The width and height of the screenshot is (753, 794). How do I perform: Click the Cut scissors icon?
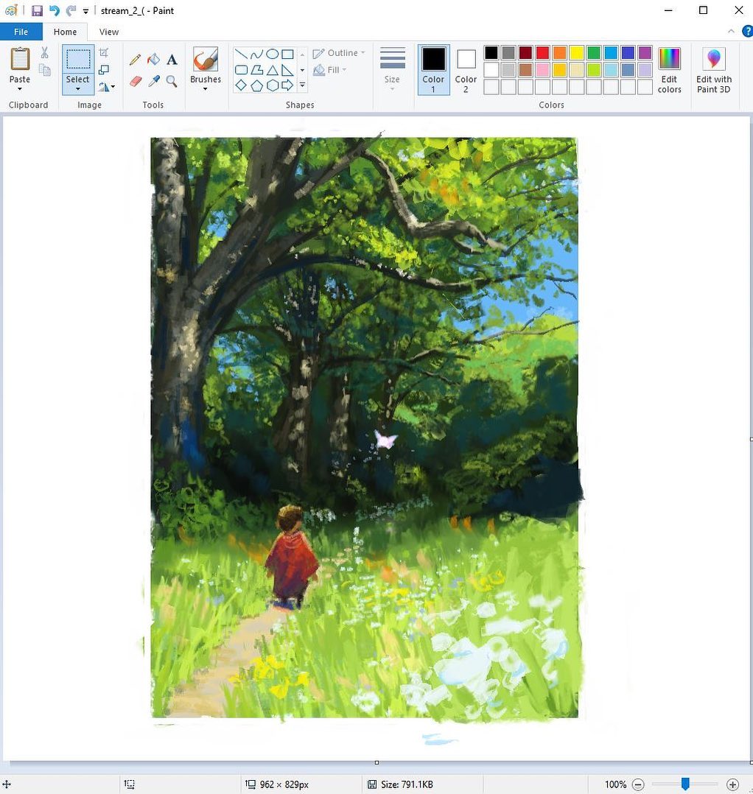click(44, 53)
